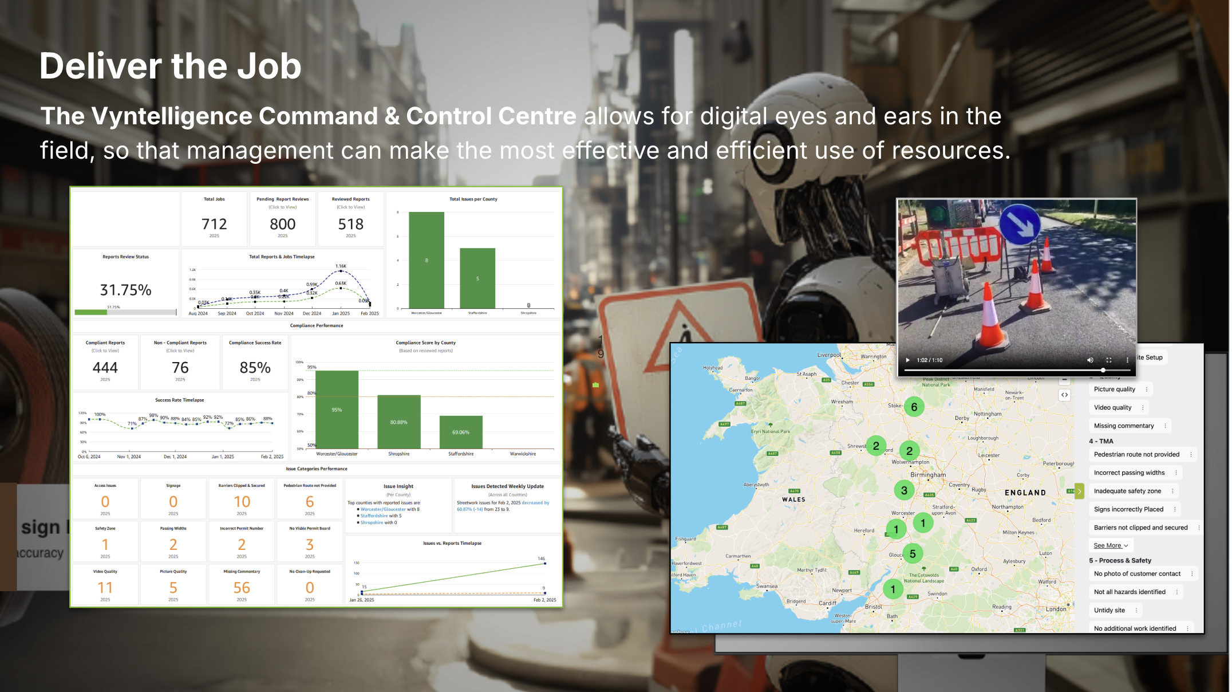The width and height of the screenshot is (1232, 692).
Task: Open options dots beside Picture quality
Action: tap(1147, 389)
